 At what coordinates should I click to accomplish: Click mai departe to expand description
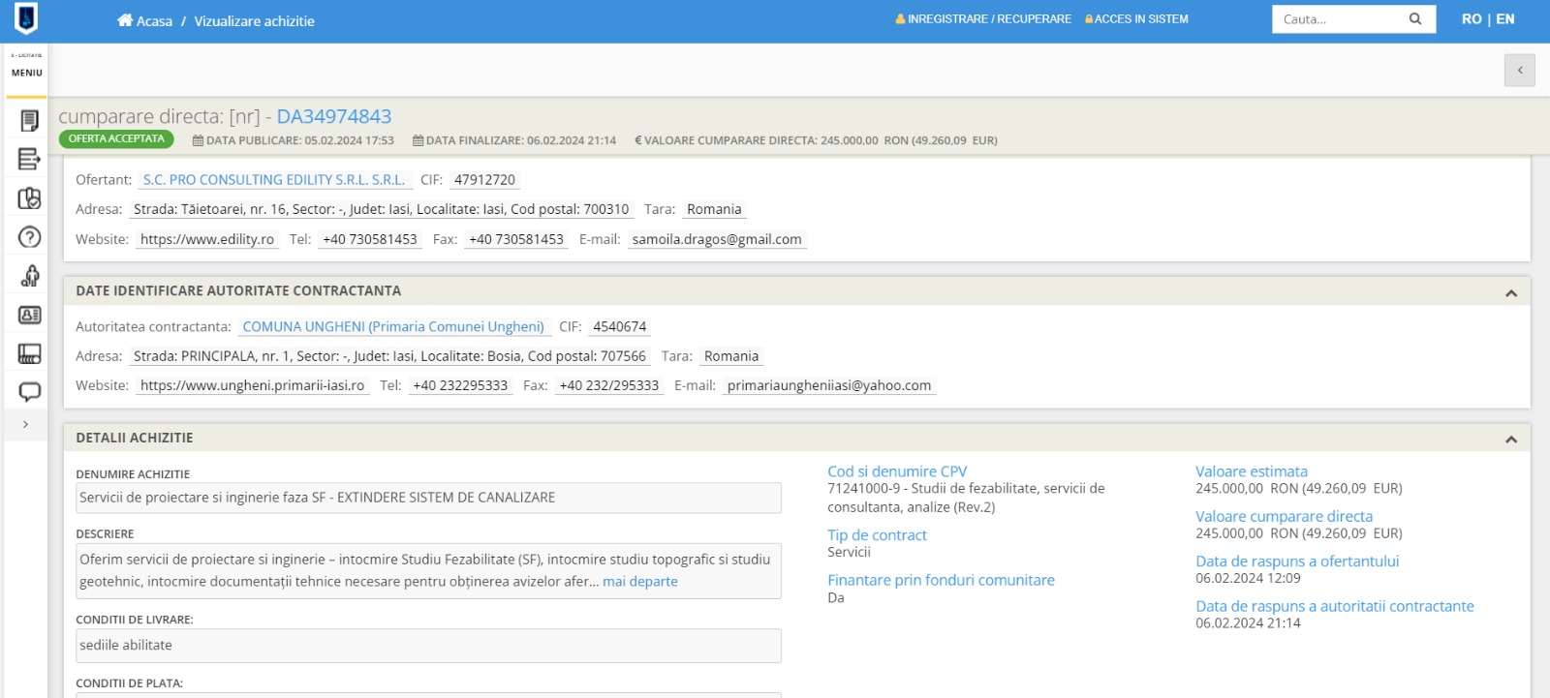coord(640,581)
